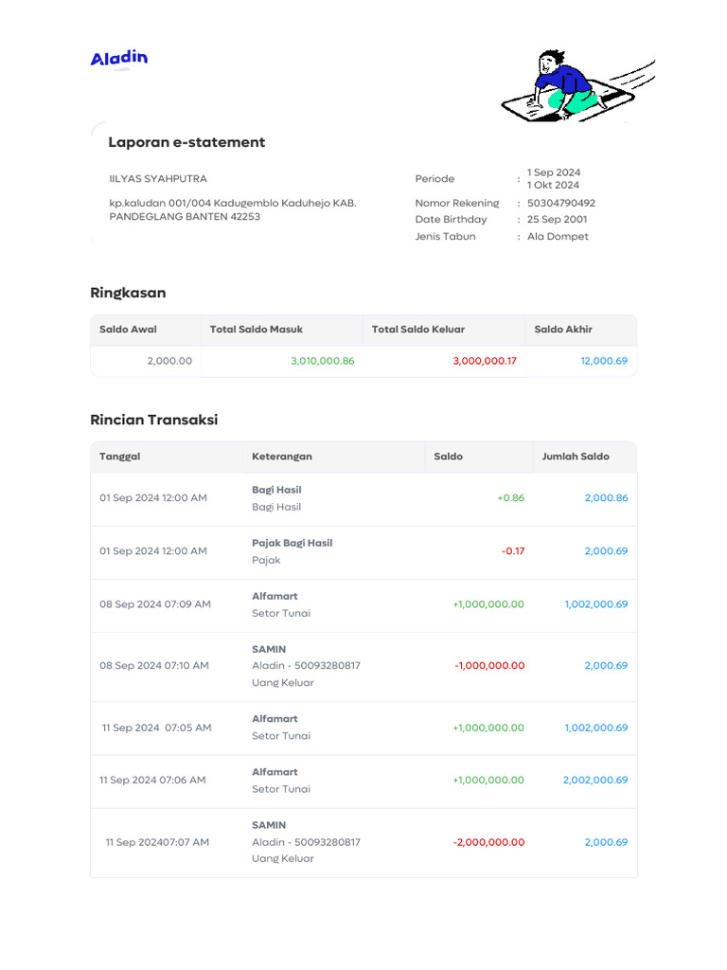Click the 2,002,000.69 running balance
Screen dimensions: 727x970
click(x=595, y=781)
